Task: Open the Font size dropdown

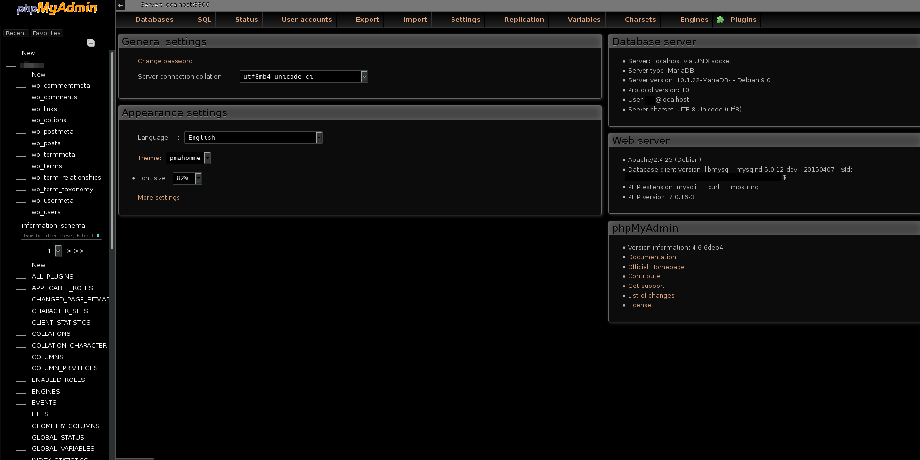Action: pos(187,178)
